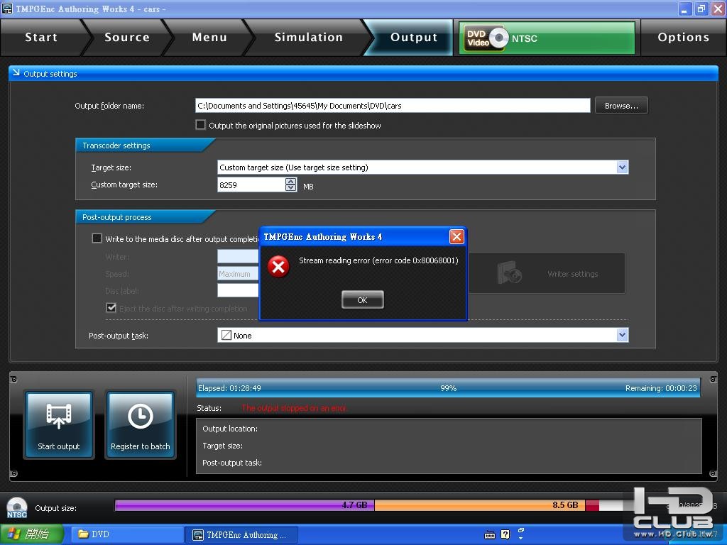Select the TMPGEnc Authoring taskbar item

[241, 535]
